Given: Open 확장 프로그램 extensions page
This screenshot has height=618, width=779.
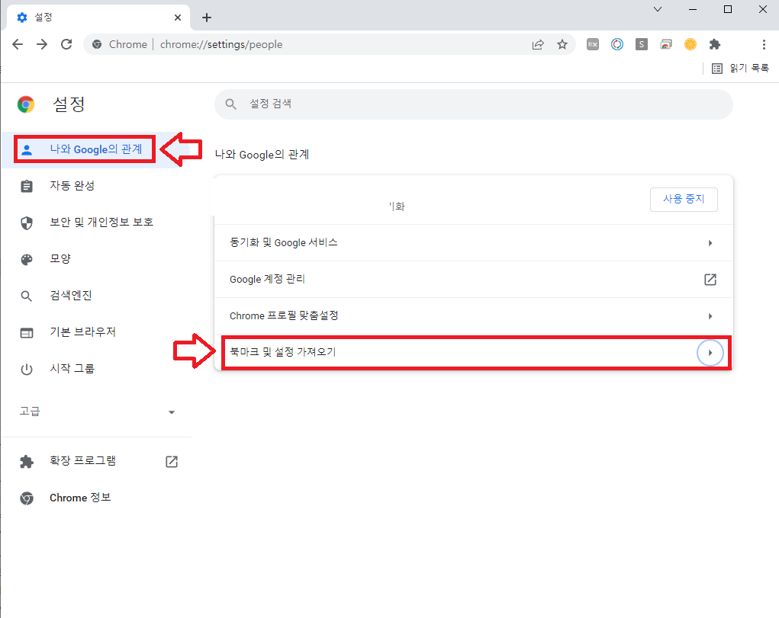Looking at the screenshot, I should pos(95,461).
